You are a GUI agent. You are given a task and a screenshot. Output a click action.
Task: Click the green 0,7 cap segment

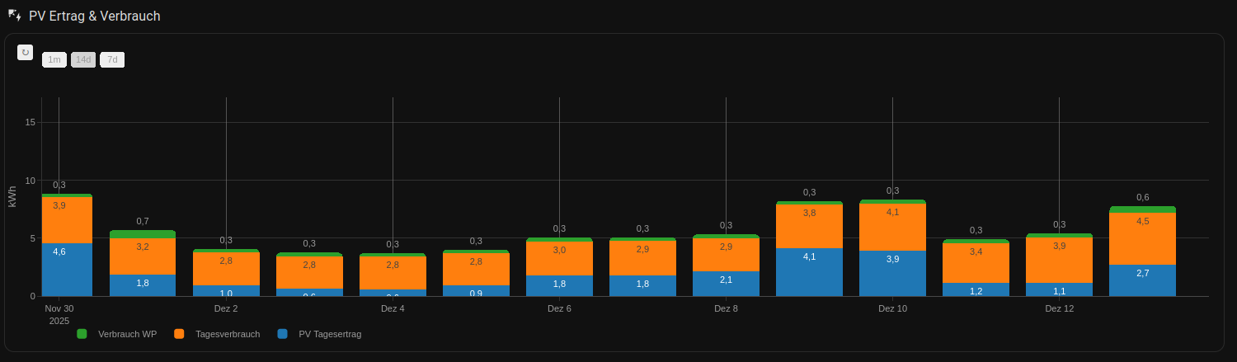pyautogui.click(x=143, y=234)
